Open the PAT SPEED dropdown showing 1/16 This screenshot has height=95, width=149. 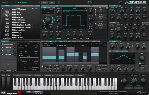[x=50, y=70]
